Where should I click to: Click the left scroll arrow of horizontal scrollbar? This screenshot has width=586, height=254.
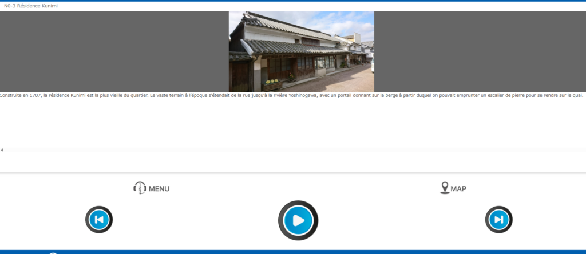(x=2, y=150)
